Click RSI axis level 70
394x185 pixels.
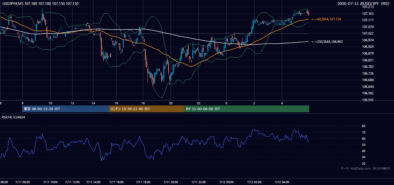[363, 132]
